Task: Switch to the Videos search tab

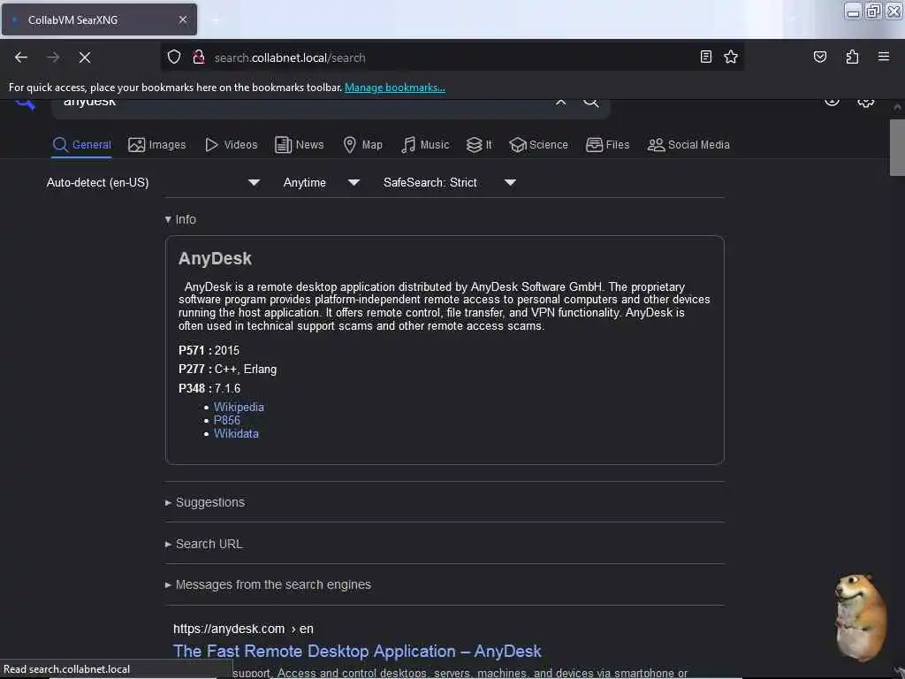Action: 232,145
